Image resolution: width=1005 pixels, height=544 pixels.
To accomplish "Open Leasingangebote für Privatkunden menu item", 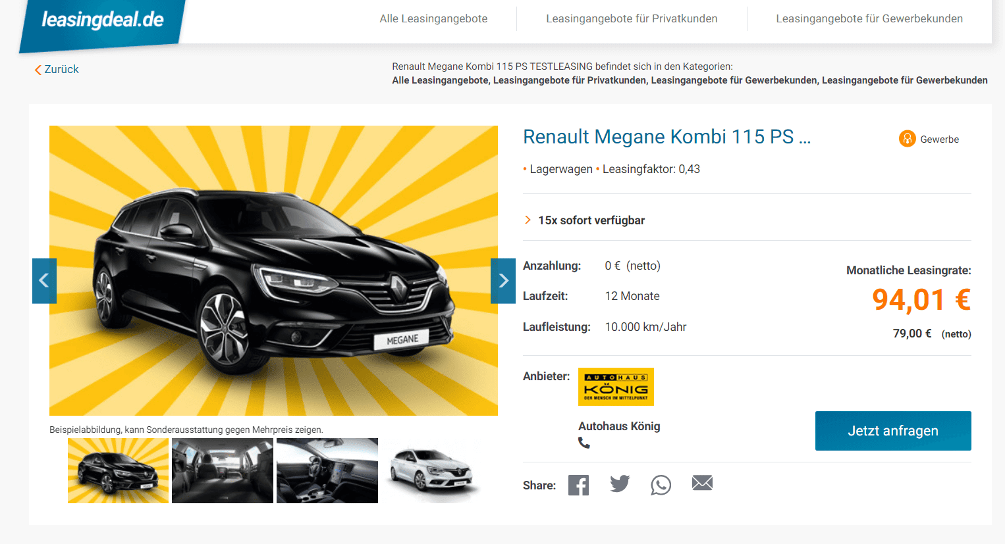I will click(632, 18).
